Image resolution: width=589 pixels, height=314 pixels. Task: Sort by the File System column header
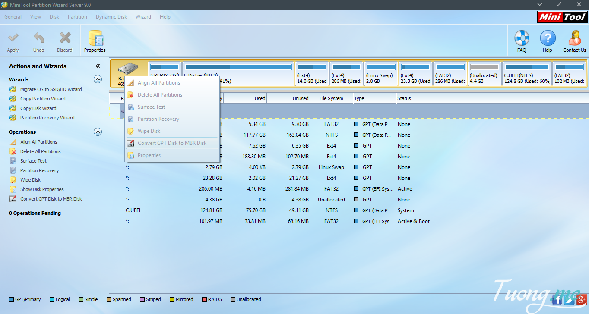coord(332,98)
